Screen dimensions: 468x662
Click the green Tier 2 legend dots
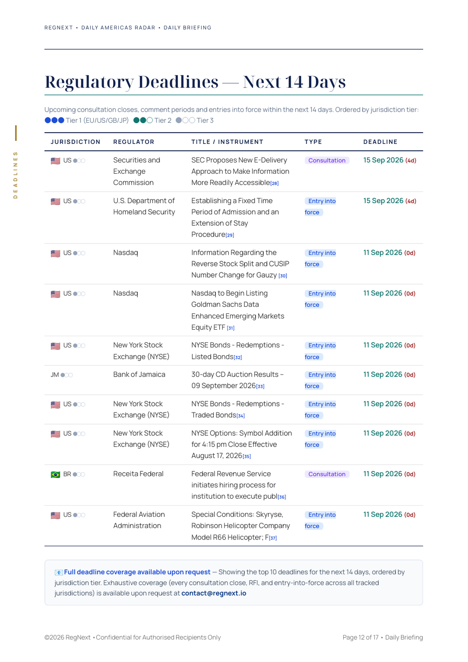pos(143,120)
